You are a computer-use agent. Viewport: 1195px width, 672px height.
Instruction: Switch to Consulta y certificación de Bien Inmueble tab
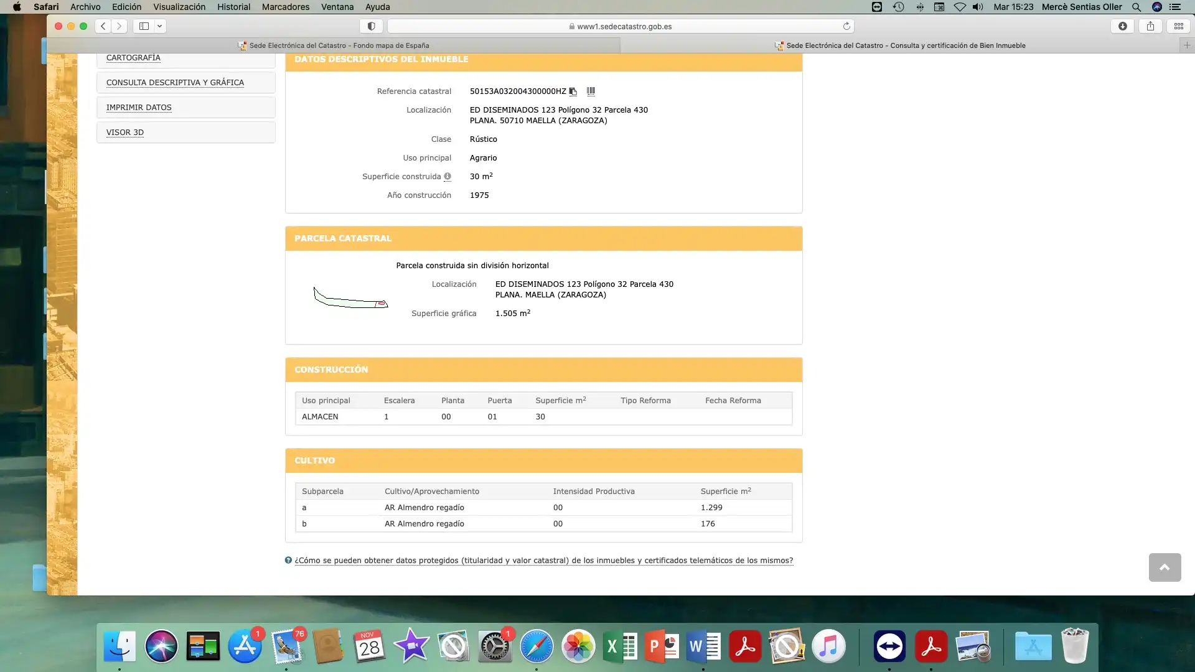(900, 45)
